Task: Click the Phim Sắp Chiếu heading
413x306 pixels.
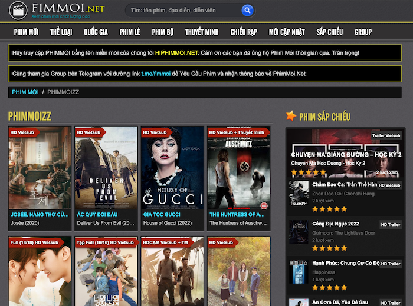Action: [x=324, y=117]
